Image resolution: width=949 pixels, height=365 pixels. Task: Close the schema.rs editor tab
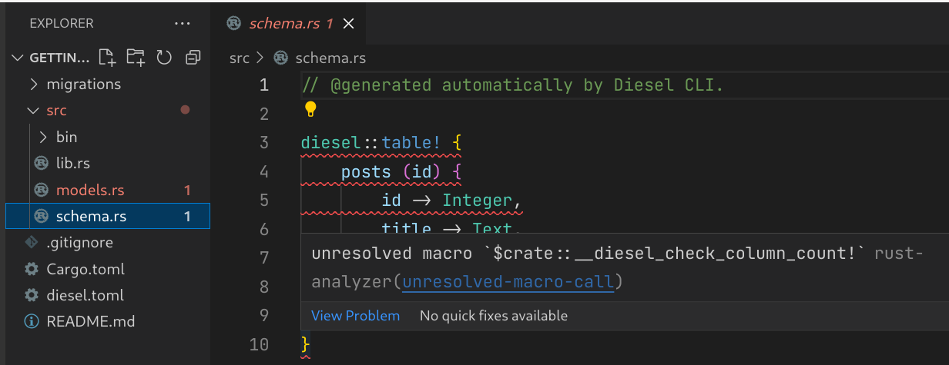coord(348,24)
